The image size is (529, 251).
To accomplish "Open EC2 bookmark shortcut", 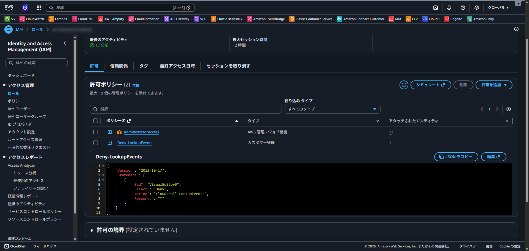I will click(412, 19).
